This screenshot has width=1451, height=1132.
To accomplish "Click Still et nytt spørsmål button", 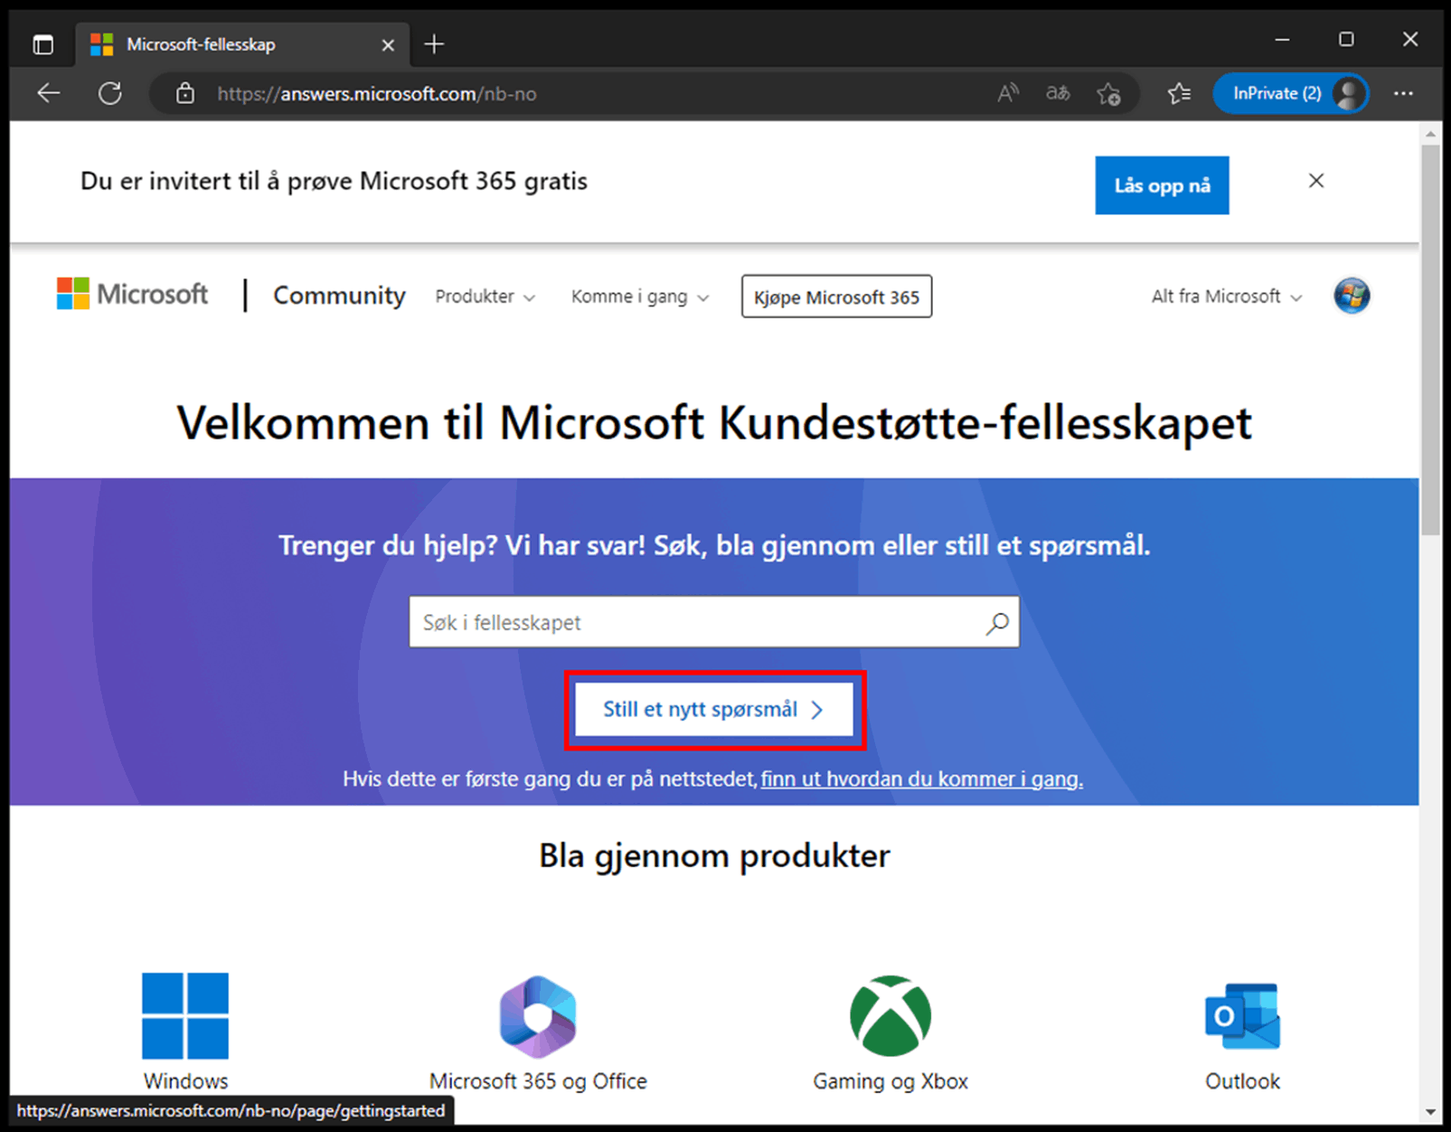I will [x=714, y=710].
